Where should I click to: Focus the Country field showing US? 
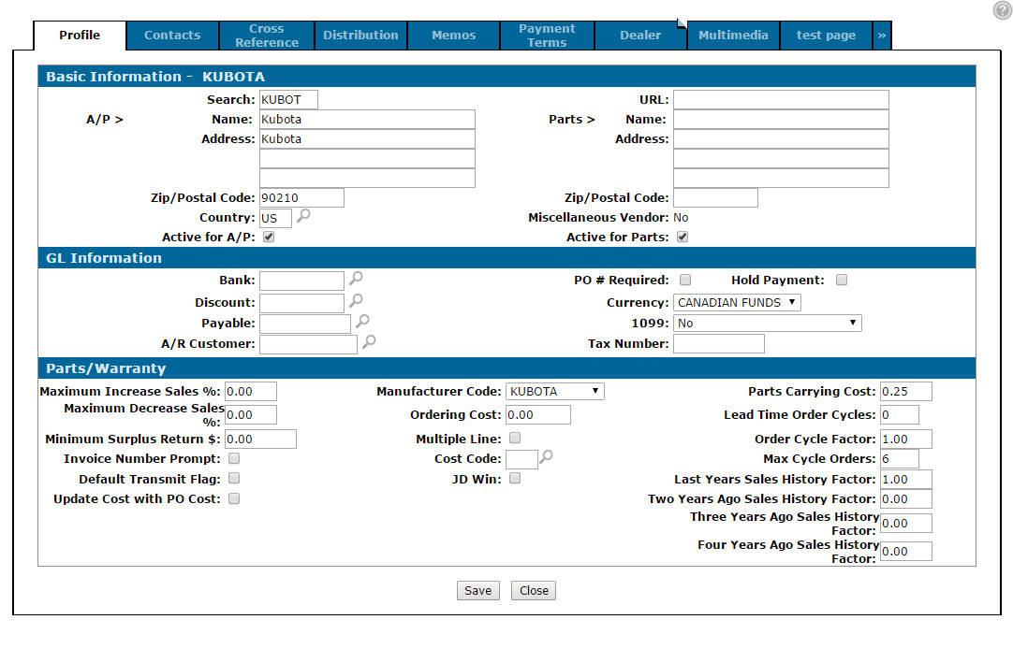pyautogui.click(x=275, y=218)
